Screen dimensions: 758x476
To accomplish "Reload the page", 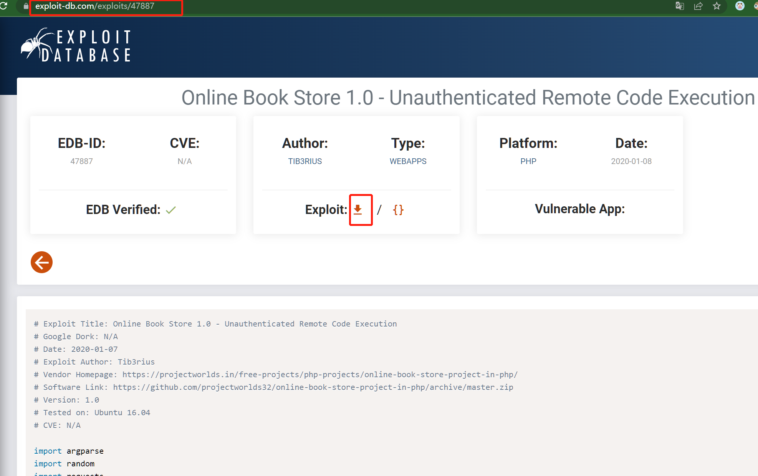I will [4, 6].
